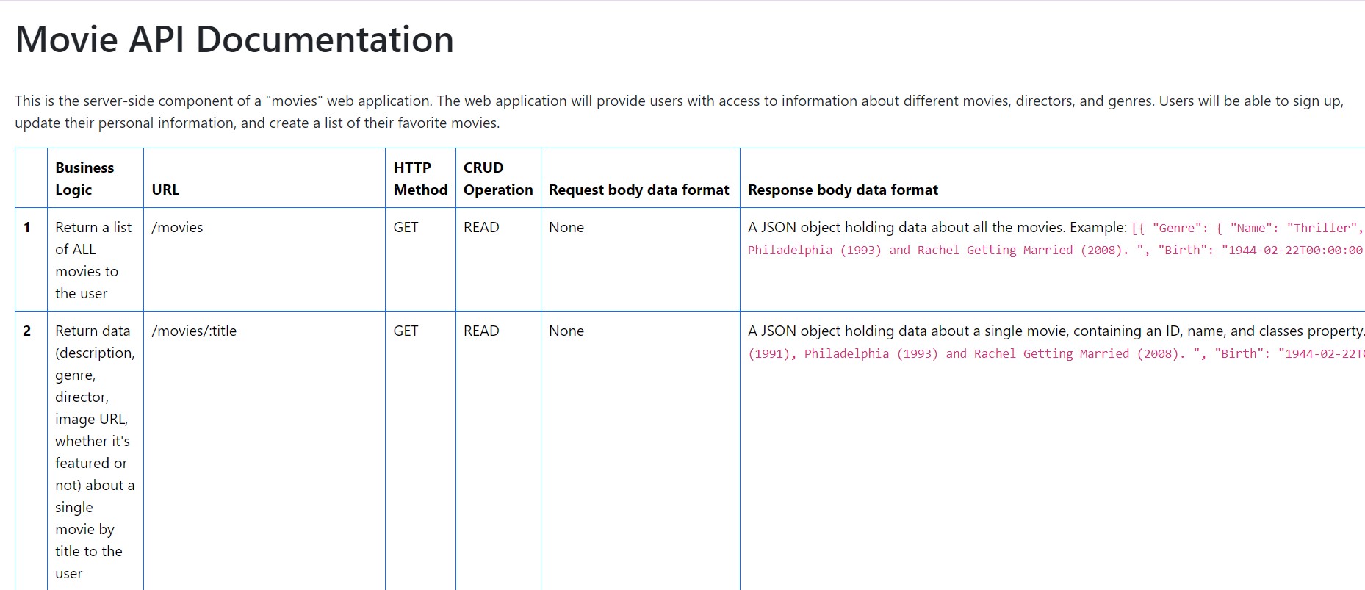
Task: Click the 'Return data (description, genre...' cell
Action: click(96, 452)
